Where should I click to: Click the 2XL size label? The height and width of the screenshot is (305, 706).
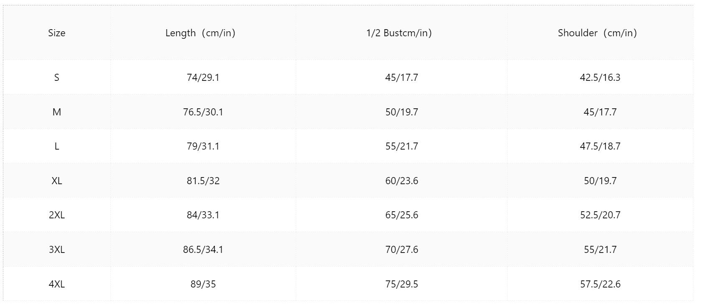(57, 215)
